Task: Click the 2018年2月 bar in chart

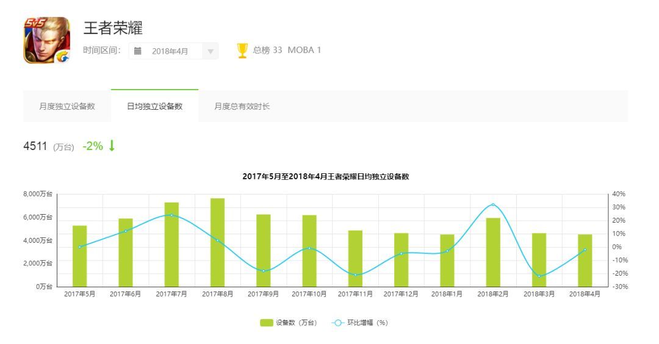Action: [493, 253]
